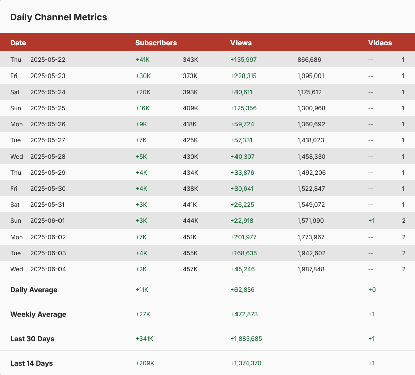
Task: Click the +201,977 views gain value
Action: [x=243, y=237]
